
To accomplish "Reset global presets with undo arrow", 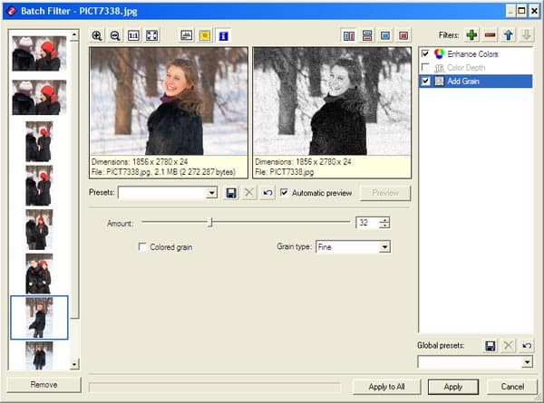I will (x=527, y=345).
